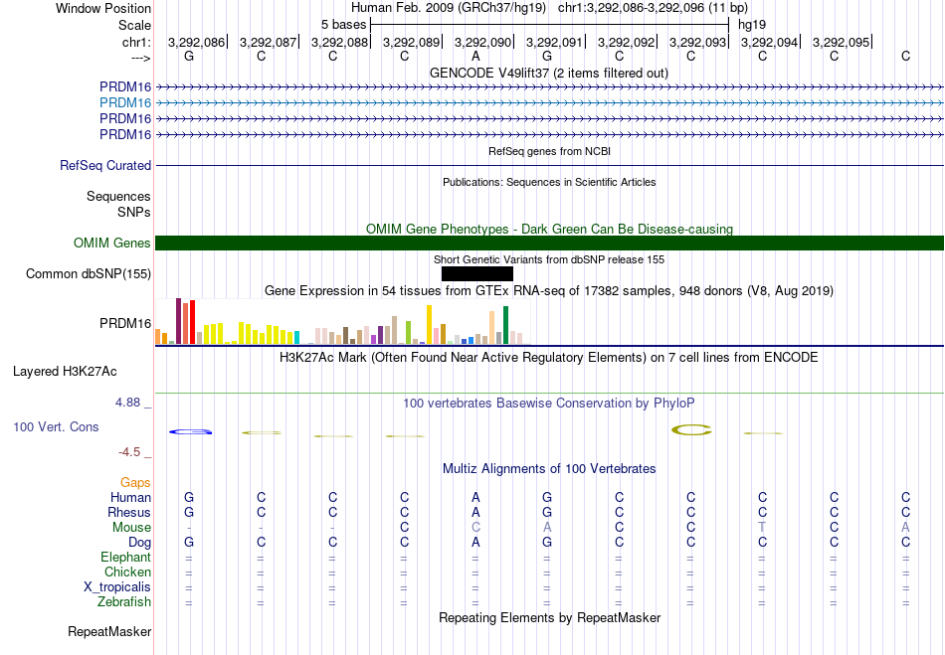Screen dimensions: 945x655
Task: Click the -4.5 PhyloP lower scale value
Action: (x=129, y=451)
